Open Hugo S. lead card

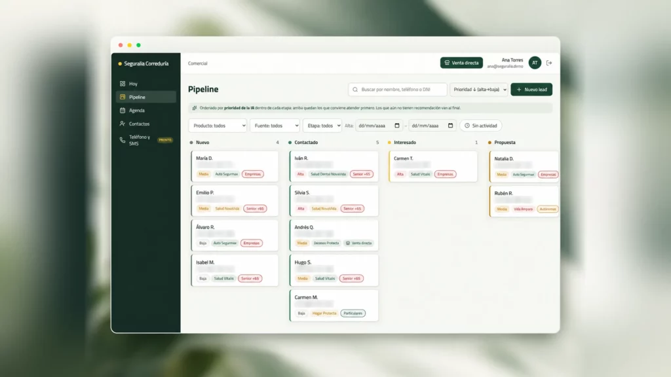334,270
